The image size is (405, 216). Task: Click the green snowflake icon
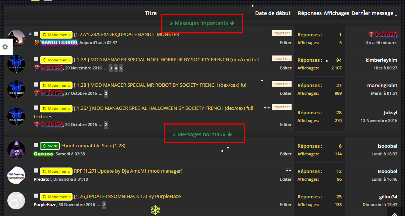pyautogui.click(x=155, y=210)
